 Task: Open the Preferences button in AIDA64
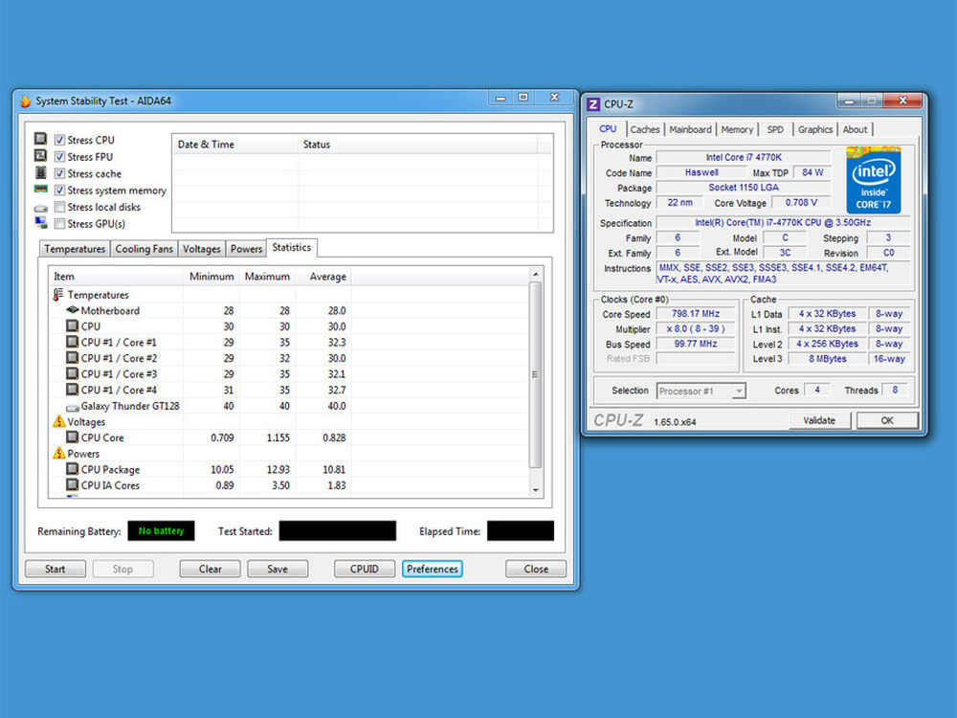[433, 569]
